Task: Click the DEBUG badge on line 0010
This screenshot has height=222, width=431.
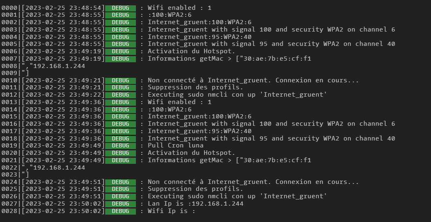Action: point(120,80)
